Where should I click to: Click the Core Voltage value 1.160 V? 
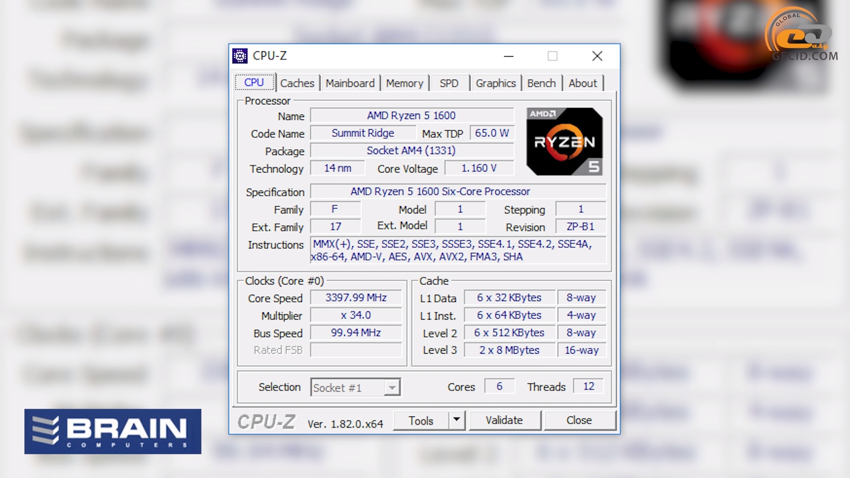click(x=479, y=168)
